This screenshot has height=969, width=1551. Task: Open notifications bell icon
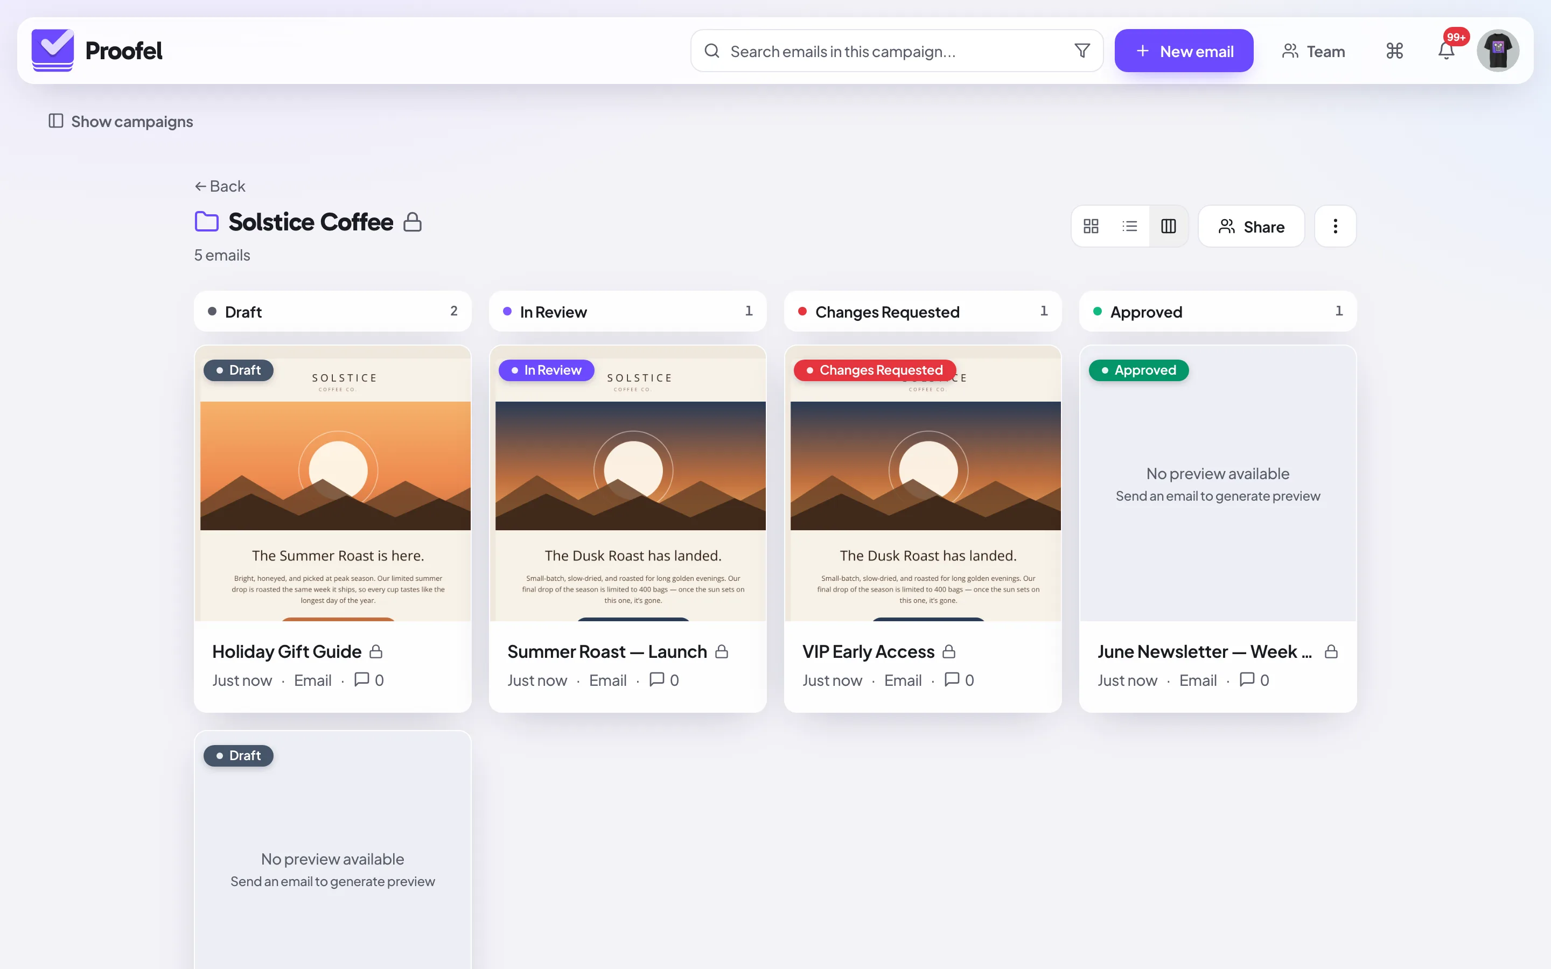tap(1446, 51)
